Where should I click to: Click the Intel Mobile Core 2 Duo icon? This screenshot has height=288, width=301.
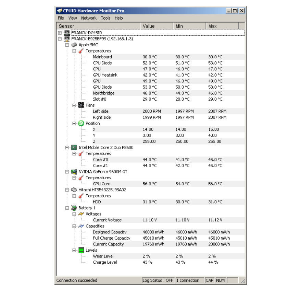73,147
